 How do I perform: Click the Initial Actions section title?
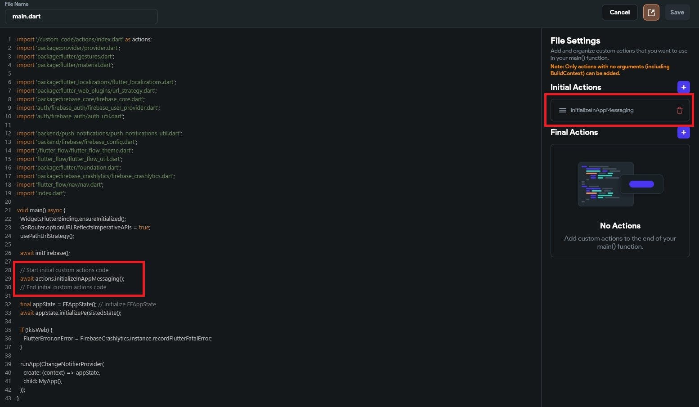pyautogui.click(x=575, y=87)
